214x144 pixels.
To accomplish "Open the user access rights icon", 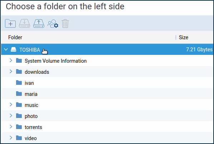I will pos(53,24).
